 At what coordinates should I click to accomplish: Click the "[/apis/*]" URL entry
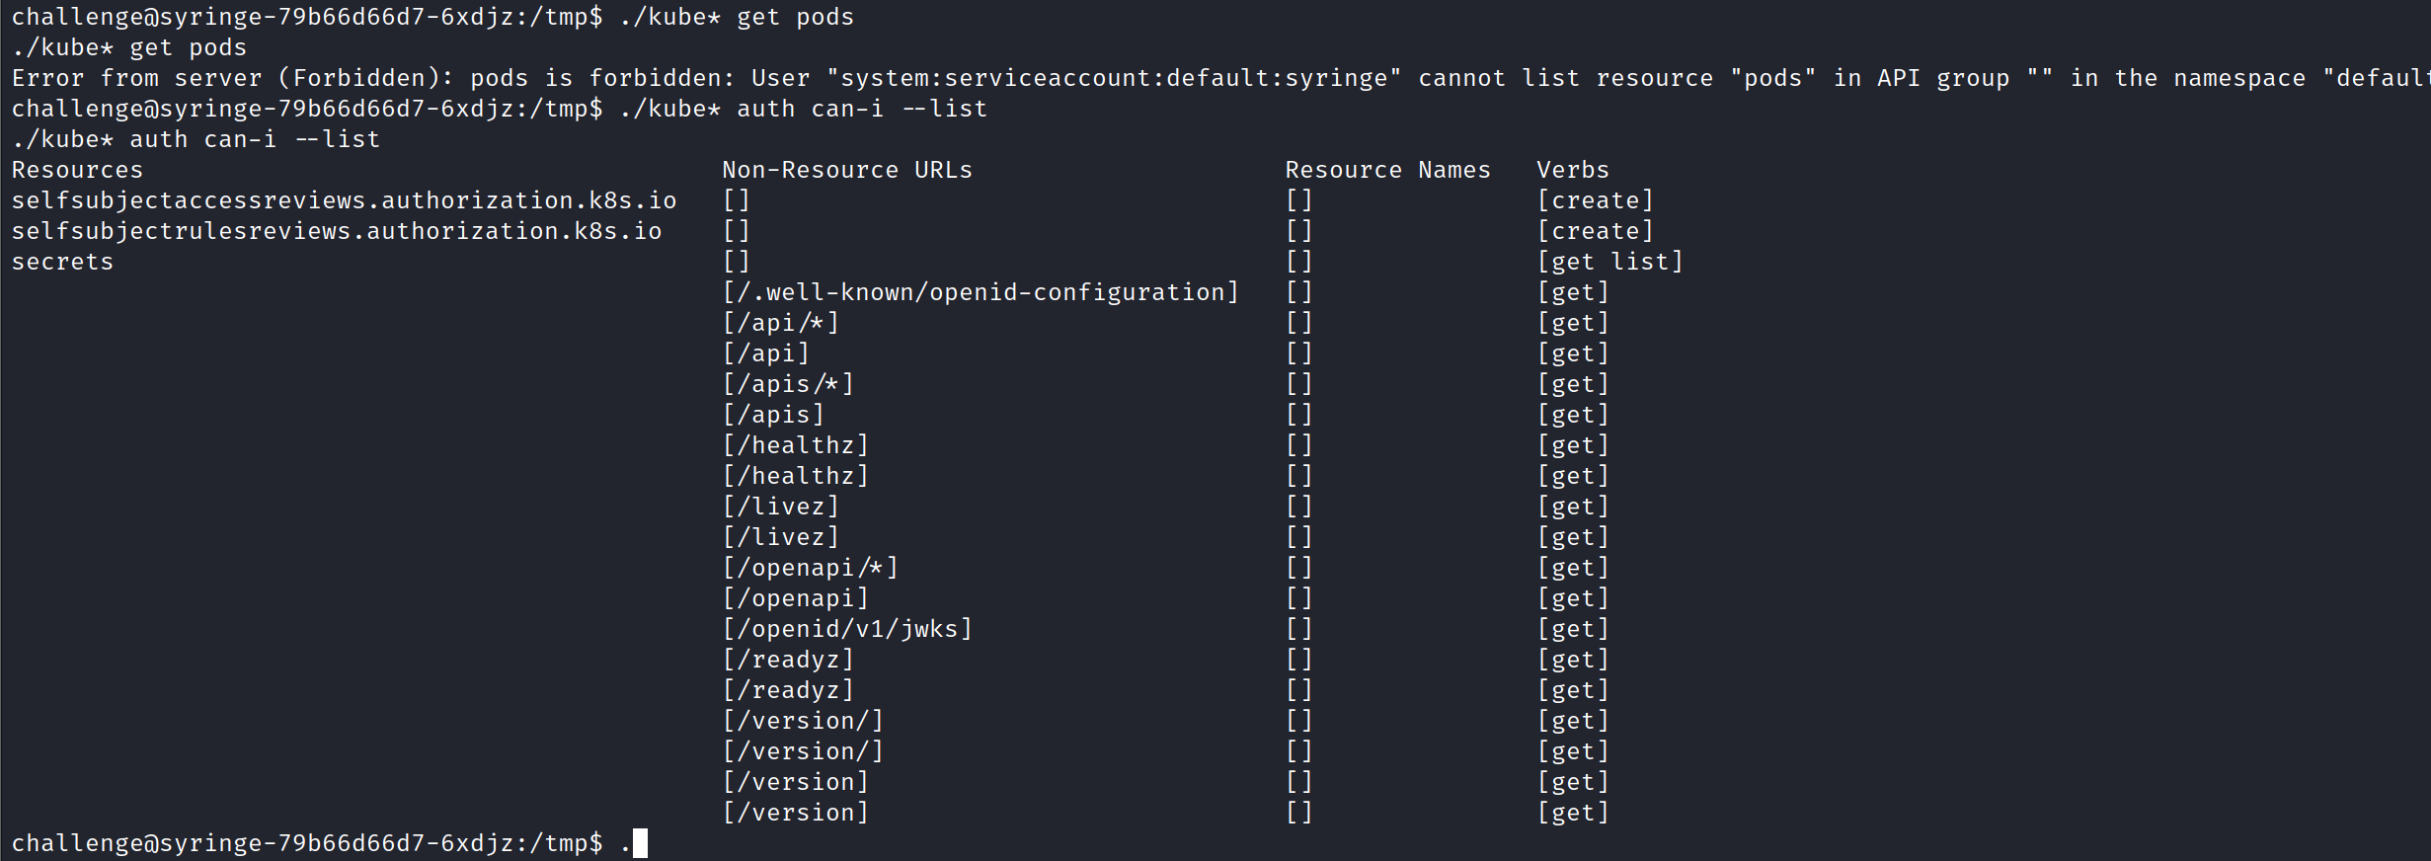(x=787, y=384)
